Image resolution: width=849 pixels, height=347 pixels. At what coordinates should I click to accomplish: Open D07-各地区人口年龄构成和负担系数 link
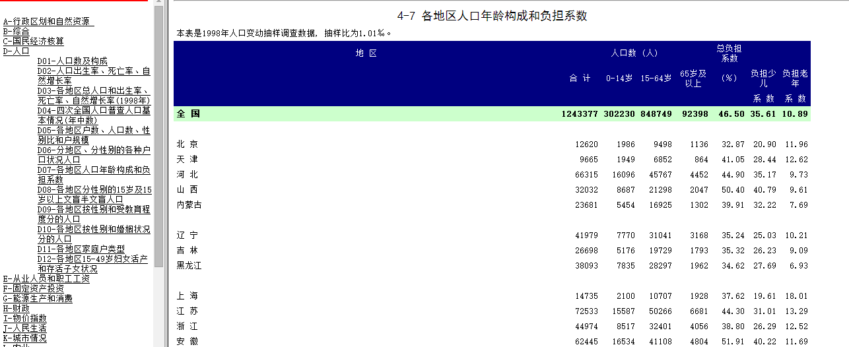[94, 174]
